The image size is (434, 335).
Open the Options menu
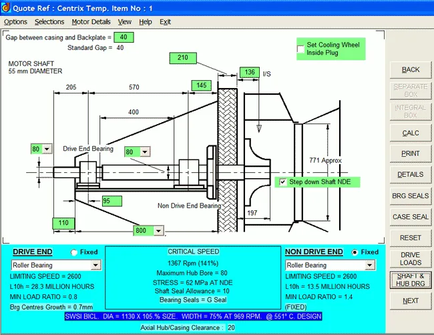(15, 22)
